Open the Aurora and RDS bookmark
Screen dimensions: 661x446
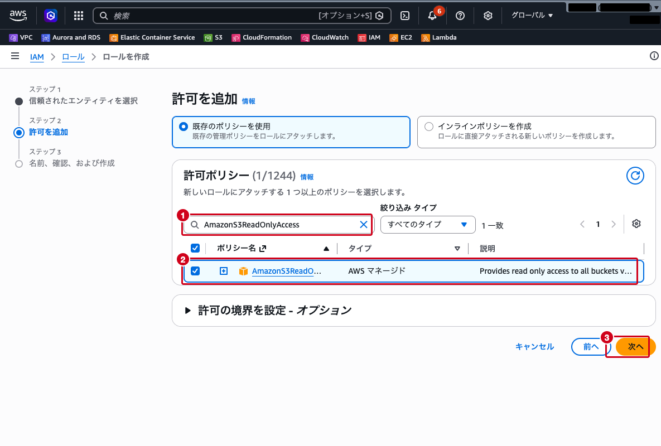click(x=71, y=37)
